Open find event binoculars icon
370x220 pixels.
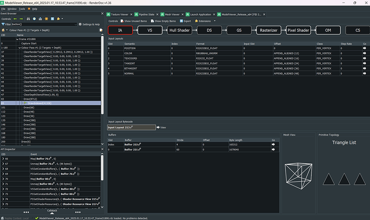click(x=28, y=19)
